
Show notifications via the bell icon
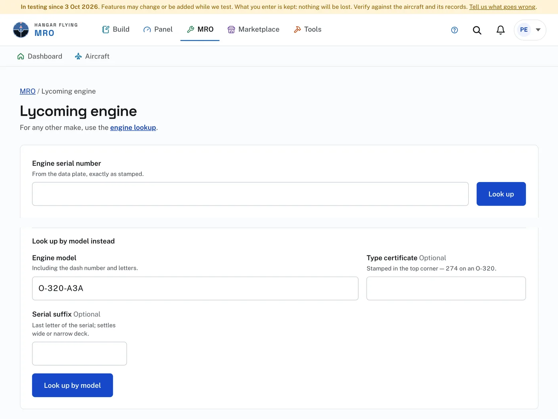tap(501, 30)
